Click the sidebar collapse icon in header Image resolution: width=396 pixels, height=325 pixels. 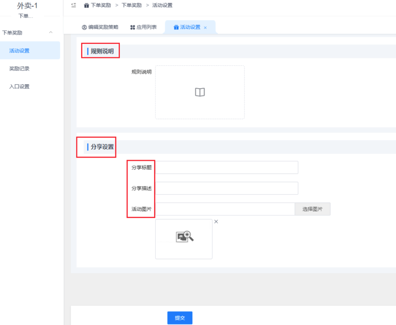coord(73,5)
